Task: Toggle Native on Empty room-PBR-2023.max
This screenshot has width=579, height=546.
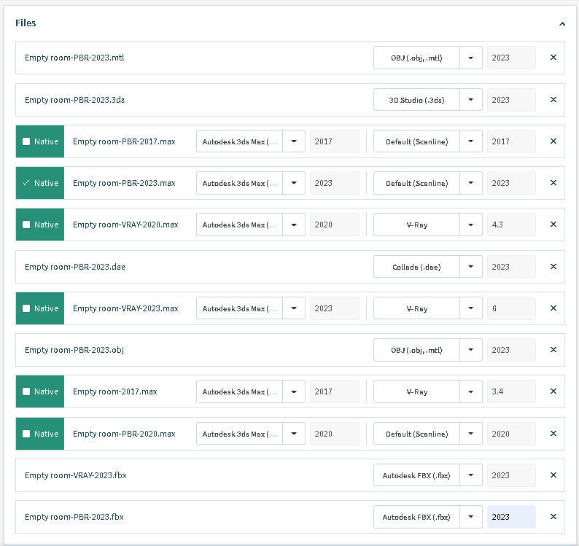Action: 26,183
